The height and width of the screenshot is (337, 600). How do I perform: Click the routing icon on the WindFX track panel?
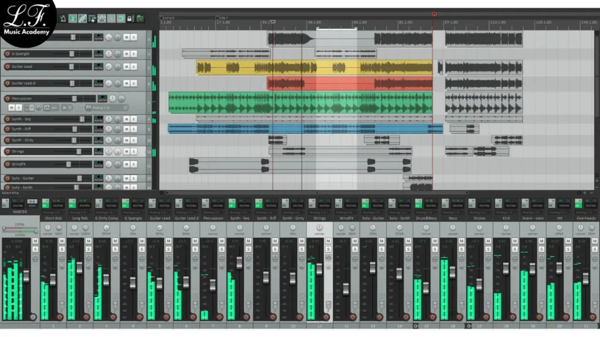coord(98,164)
